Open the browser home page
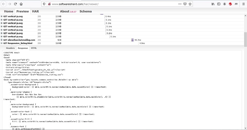247x130 pixels. [21, 4]
